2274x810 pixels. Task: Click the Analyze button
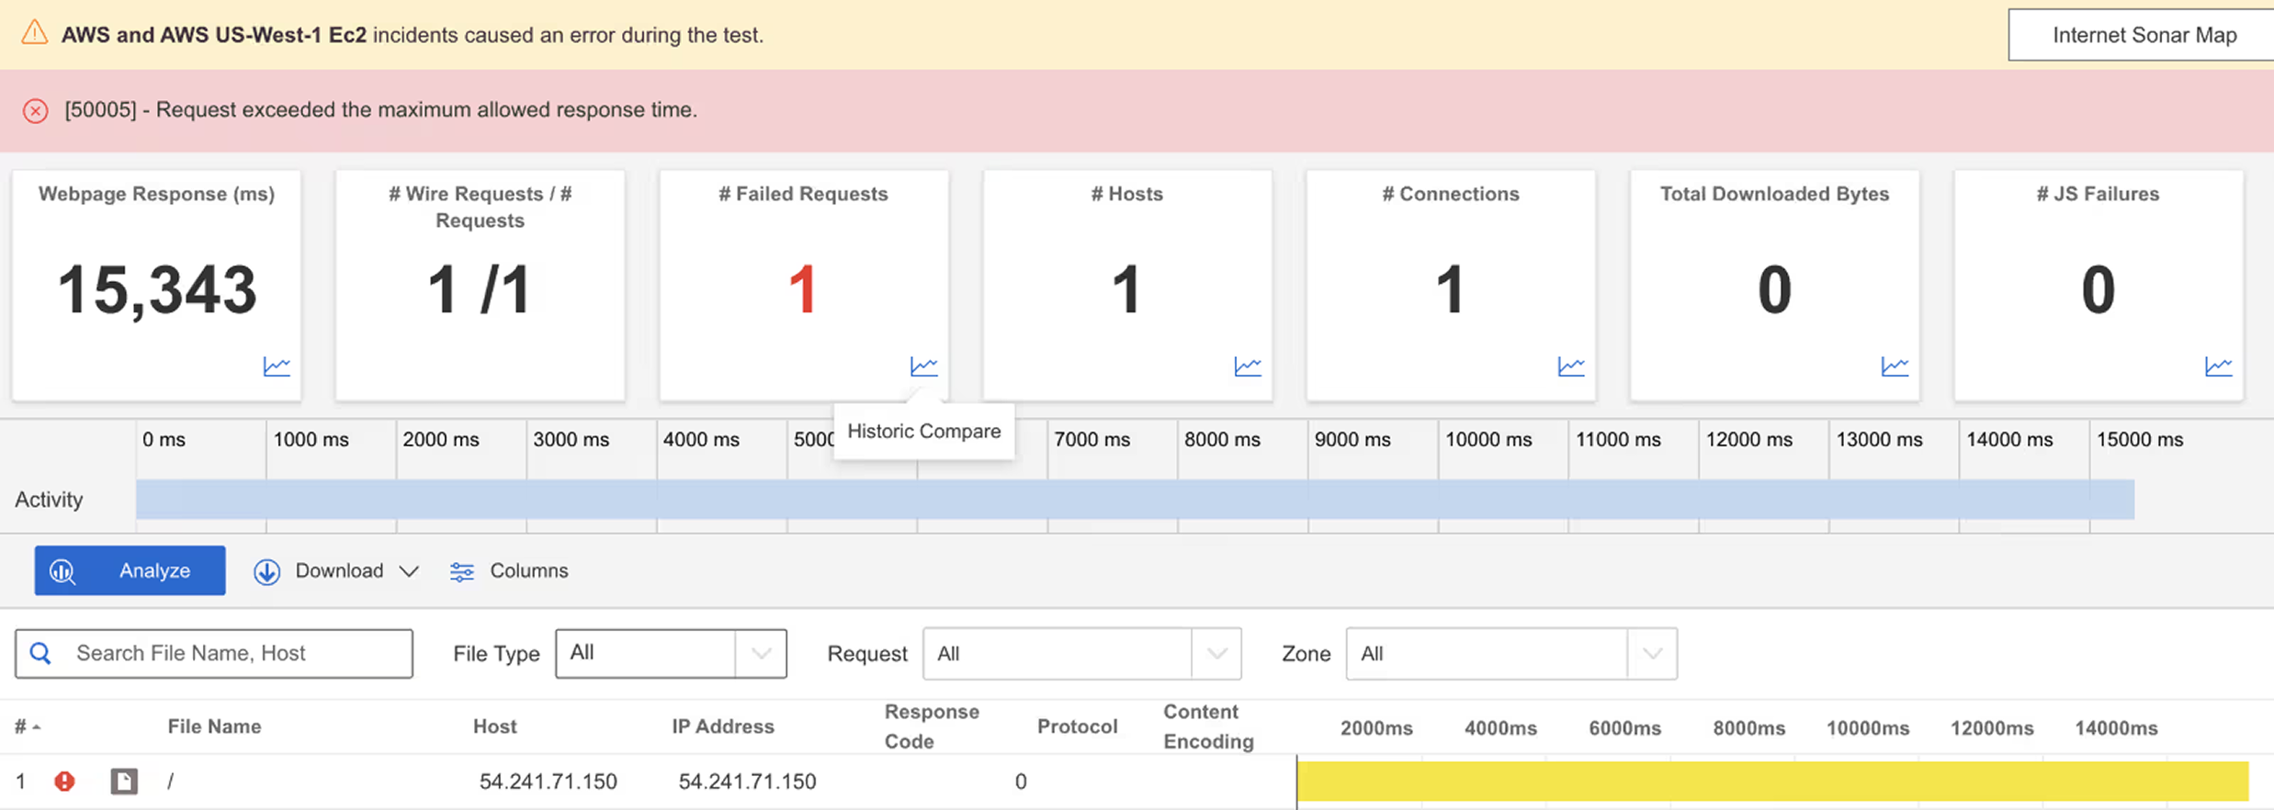click(130, 570)
